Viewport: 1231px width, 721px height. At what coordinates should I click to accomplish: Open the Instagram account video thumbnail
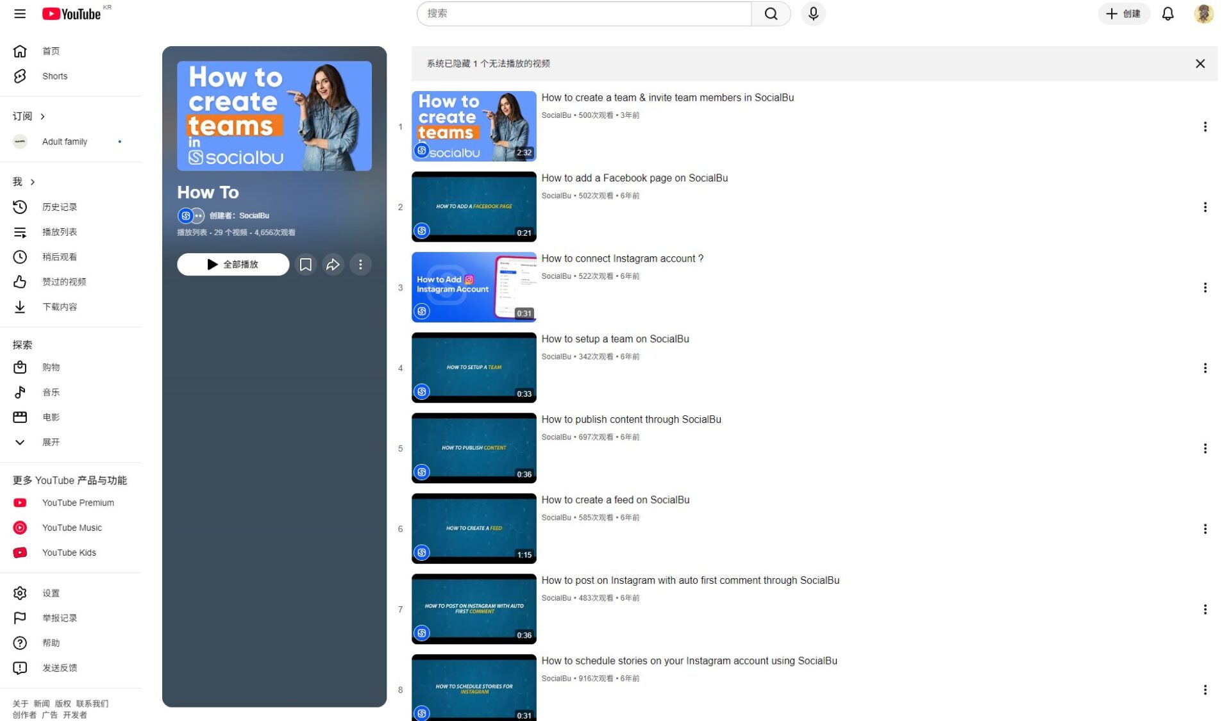(474, 287)
